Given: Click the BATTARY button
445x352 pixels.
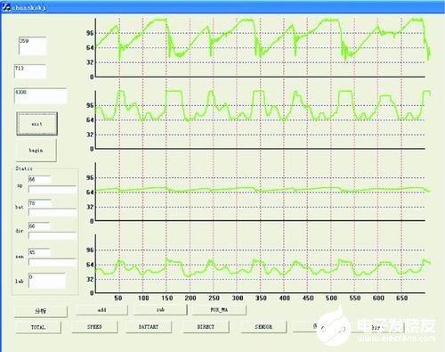Looking at the screenshot, I should tap(149, 327).
